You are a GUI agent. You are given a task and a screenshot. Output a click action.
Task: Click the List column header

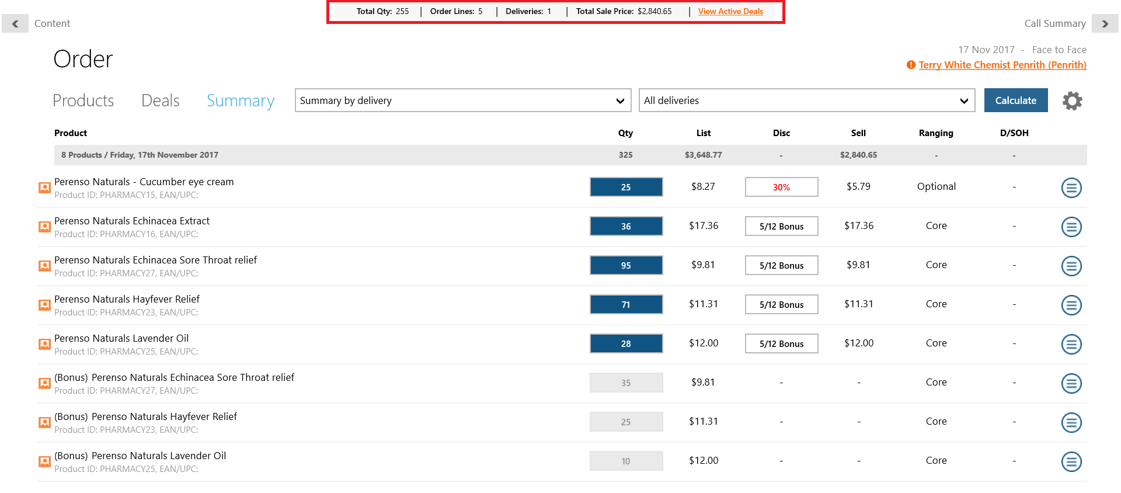pos(704,133)
